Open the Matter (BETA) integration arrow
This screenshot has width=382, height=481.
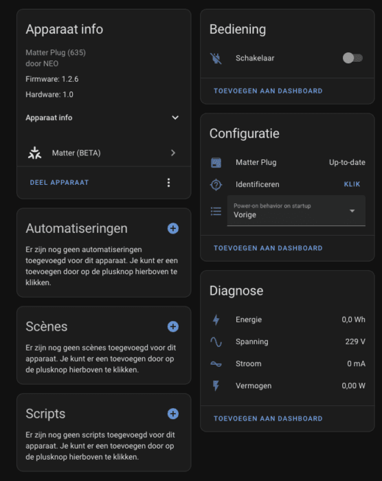coord(173,153)
